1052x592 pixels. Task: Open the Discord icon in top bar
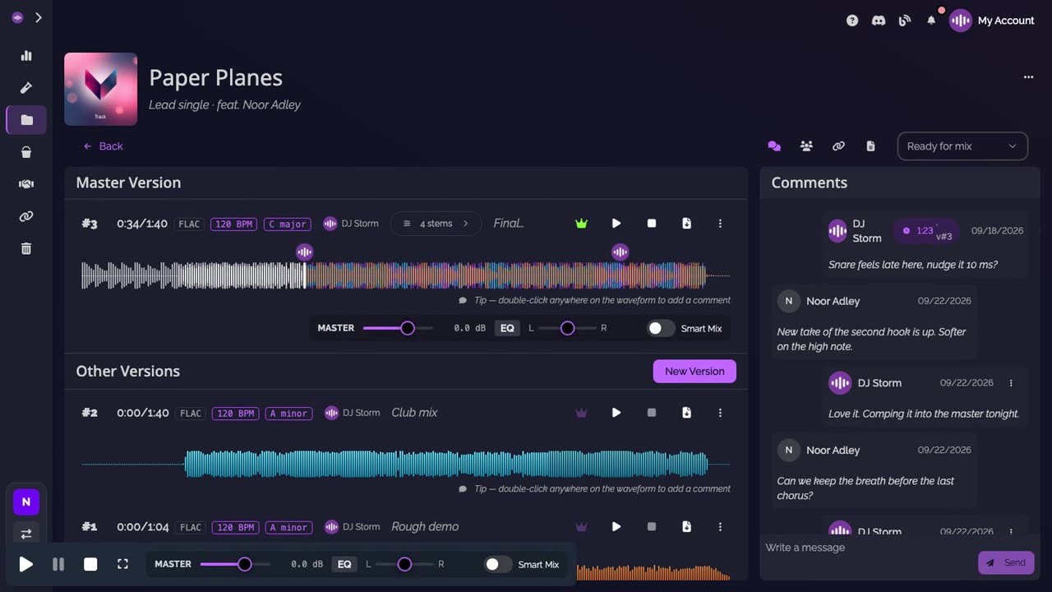click(x=879, y=21)
